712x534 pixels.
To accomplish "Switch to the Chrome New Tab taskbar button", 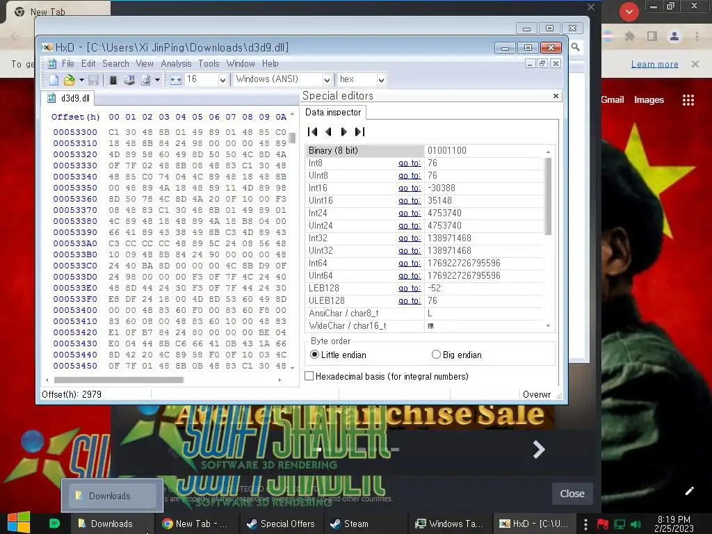I will (195, 524).
